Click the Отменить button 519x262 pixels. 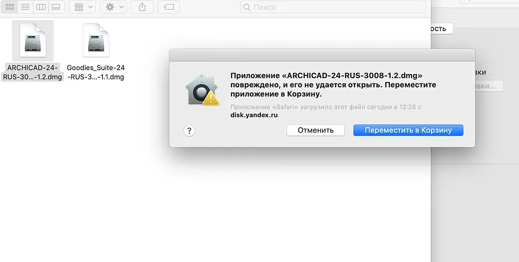(x=315, y=130)
